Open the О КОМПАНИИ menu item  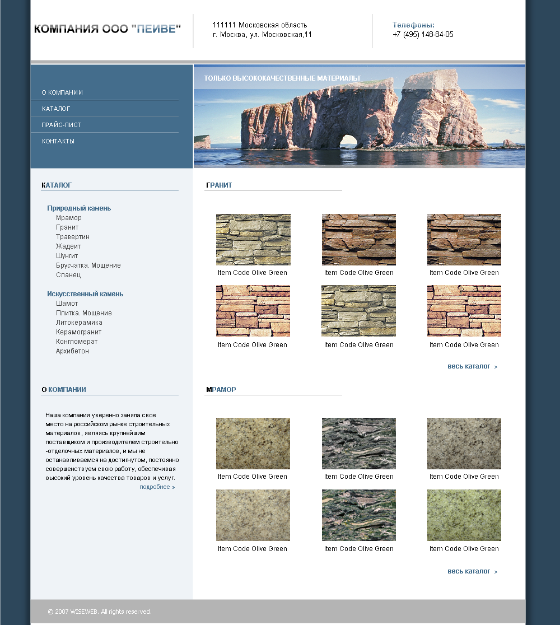click(x=62, y=92)
